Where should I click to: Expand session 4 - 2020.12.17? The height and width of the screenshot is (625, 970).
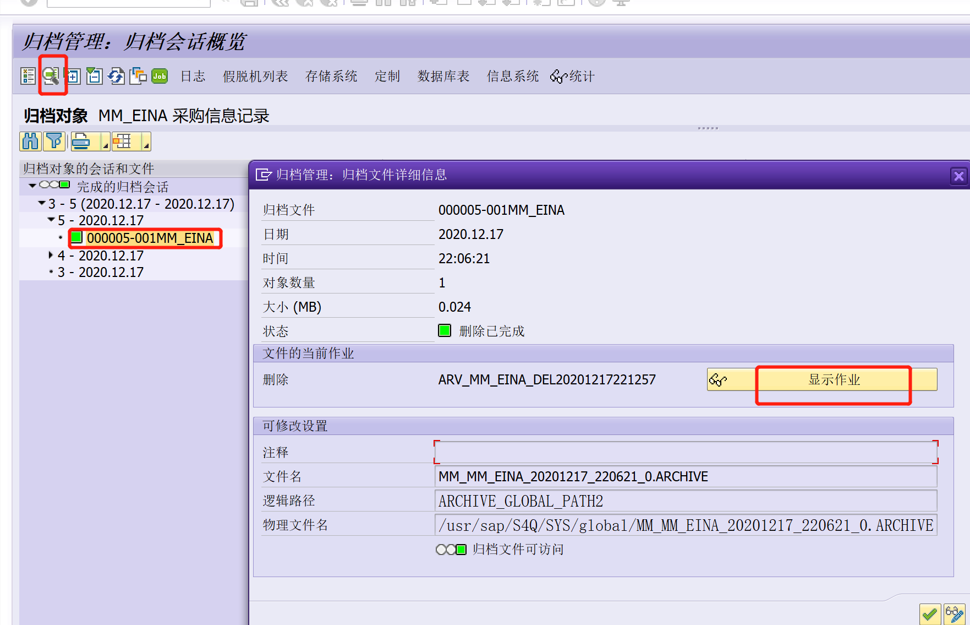pos(51,255)
